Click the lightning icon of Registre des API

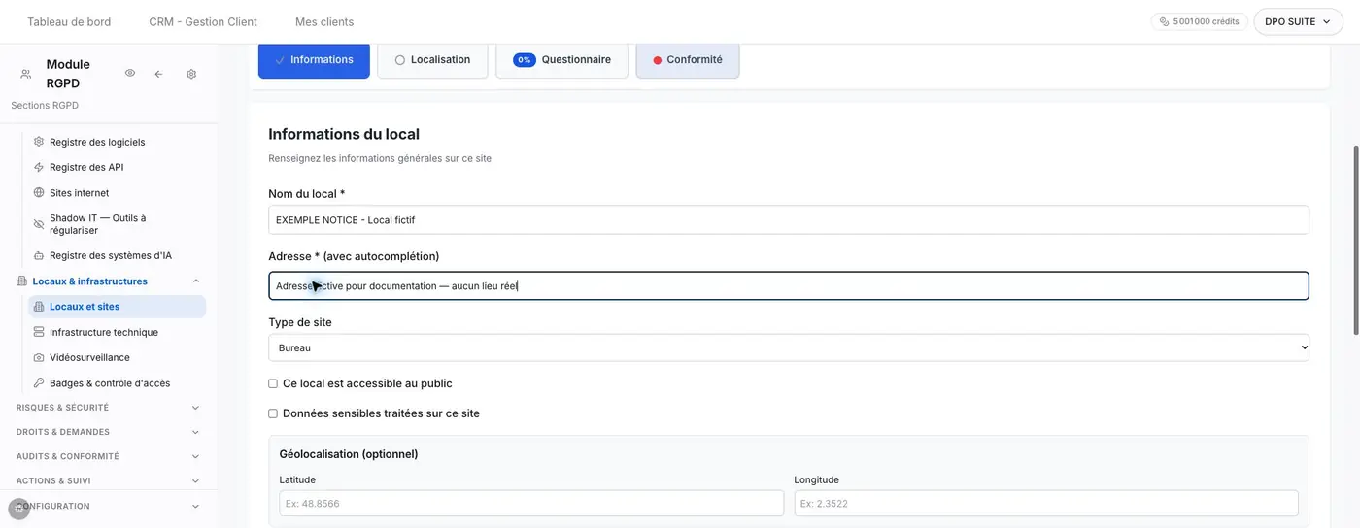tap(39, 167)
